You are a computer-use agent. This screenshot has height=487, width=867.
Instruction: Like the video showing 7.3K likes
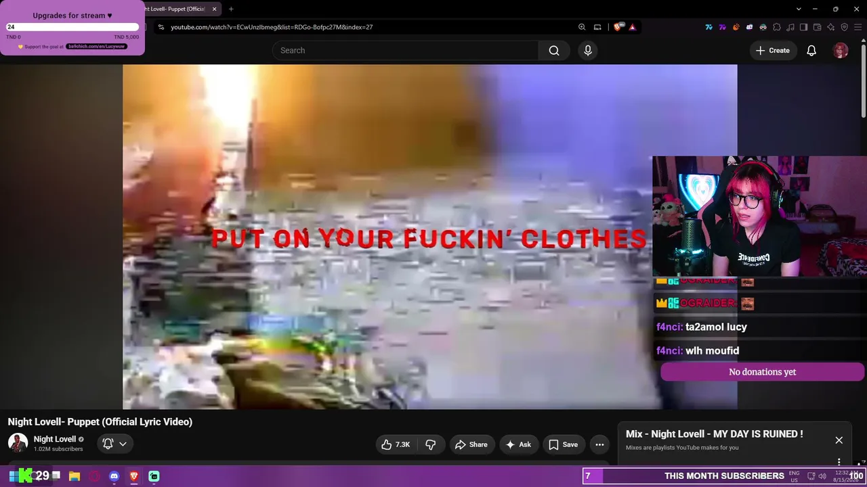point(397,444)
